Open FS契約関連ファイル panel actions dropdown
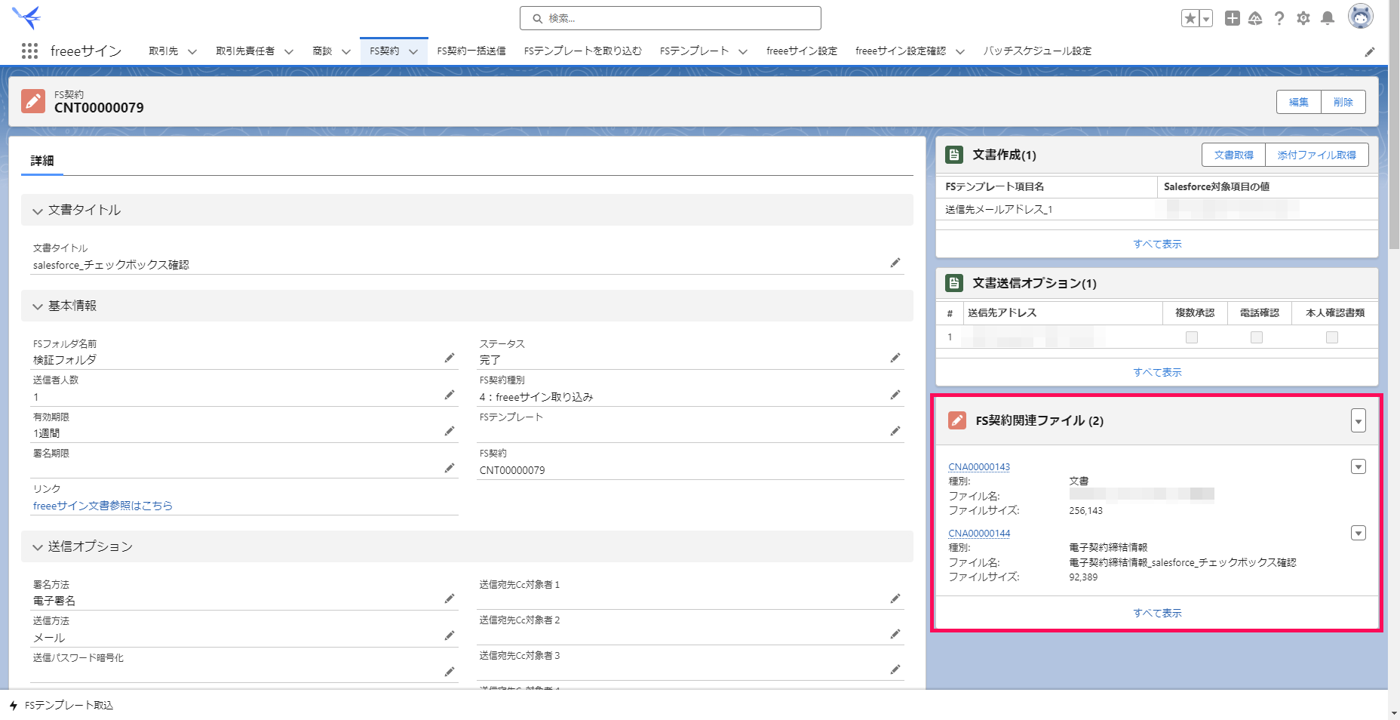 [1359, 420]
